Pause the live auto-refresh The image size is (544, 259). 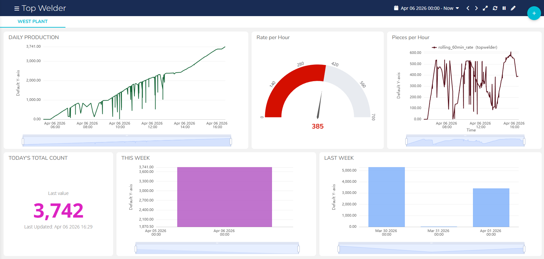(504, 8)
